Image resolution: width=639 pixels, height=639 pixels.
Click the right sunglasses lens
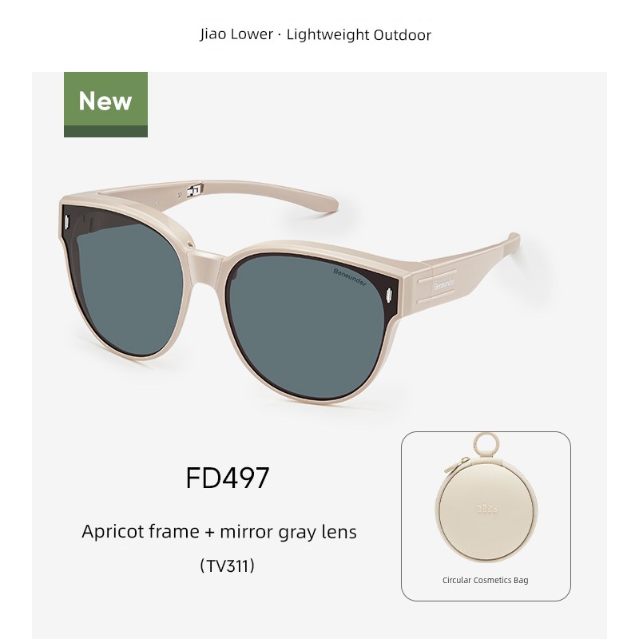pyautogui.click(x=306, y=326)
